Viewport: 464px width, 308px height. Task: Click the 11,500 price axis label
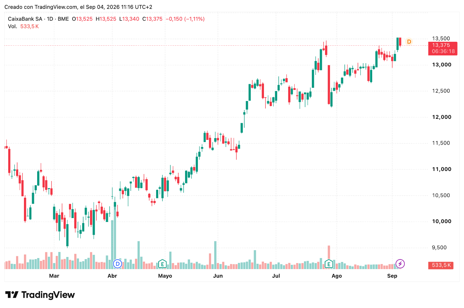(x=441, y=143)
